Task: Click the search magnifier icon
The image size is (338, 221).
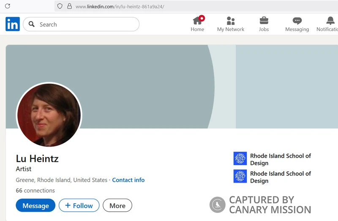Action: (x=31, y=24)
